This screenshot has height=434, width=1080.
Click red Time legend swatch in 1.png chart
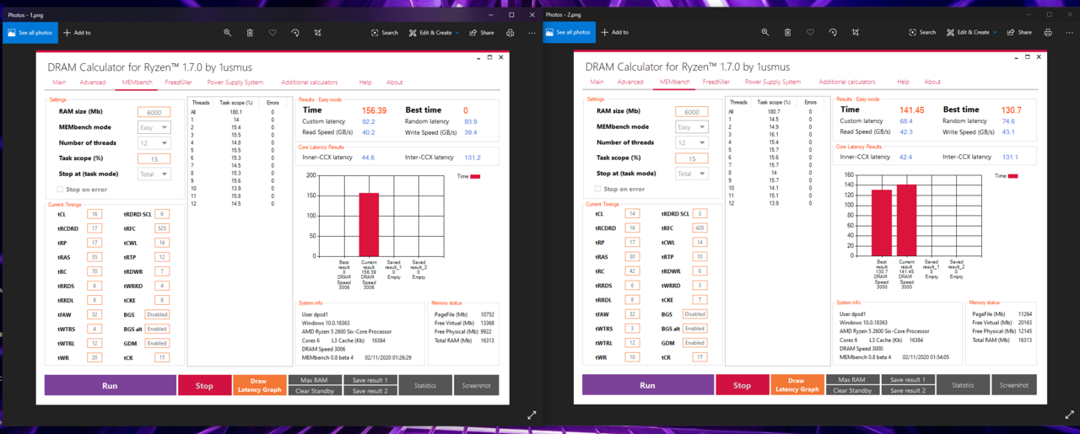pos(475,176)
